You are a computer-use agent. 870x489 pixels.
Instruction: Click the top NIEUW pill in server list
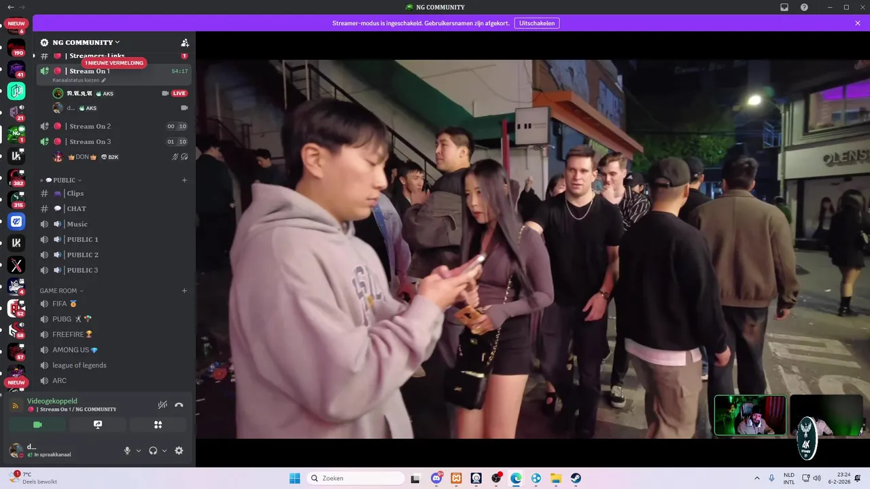click(x=16, y=23)
